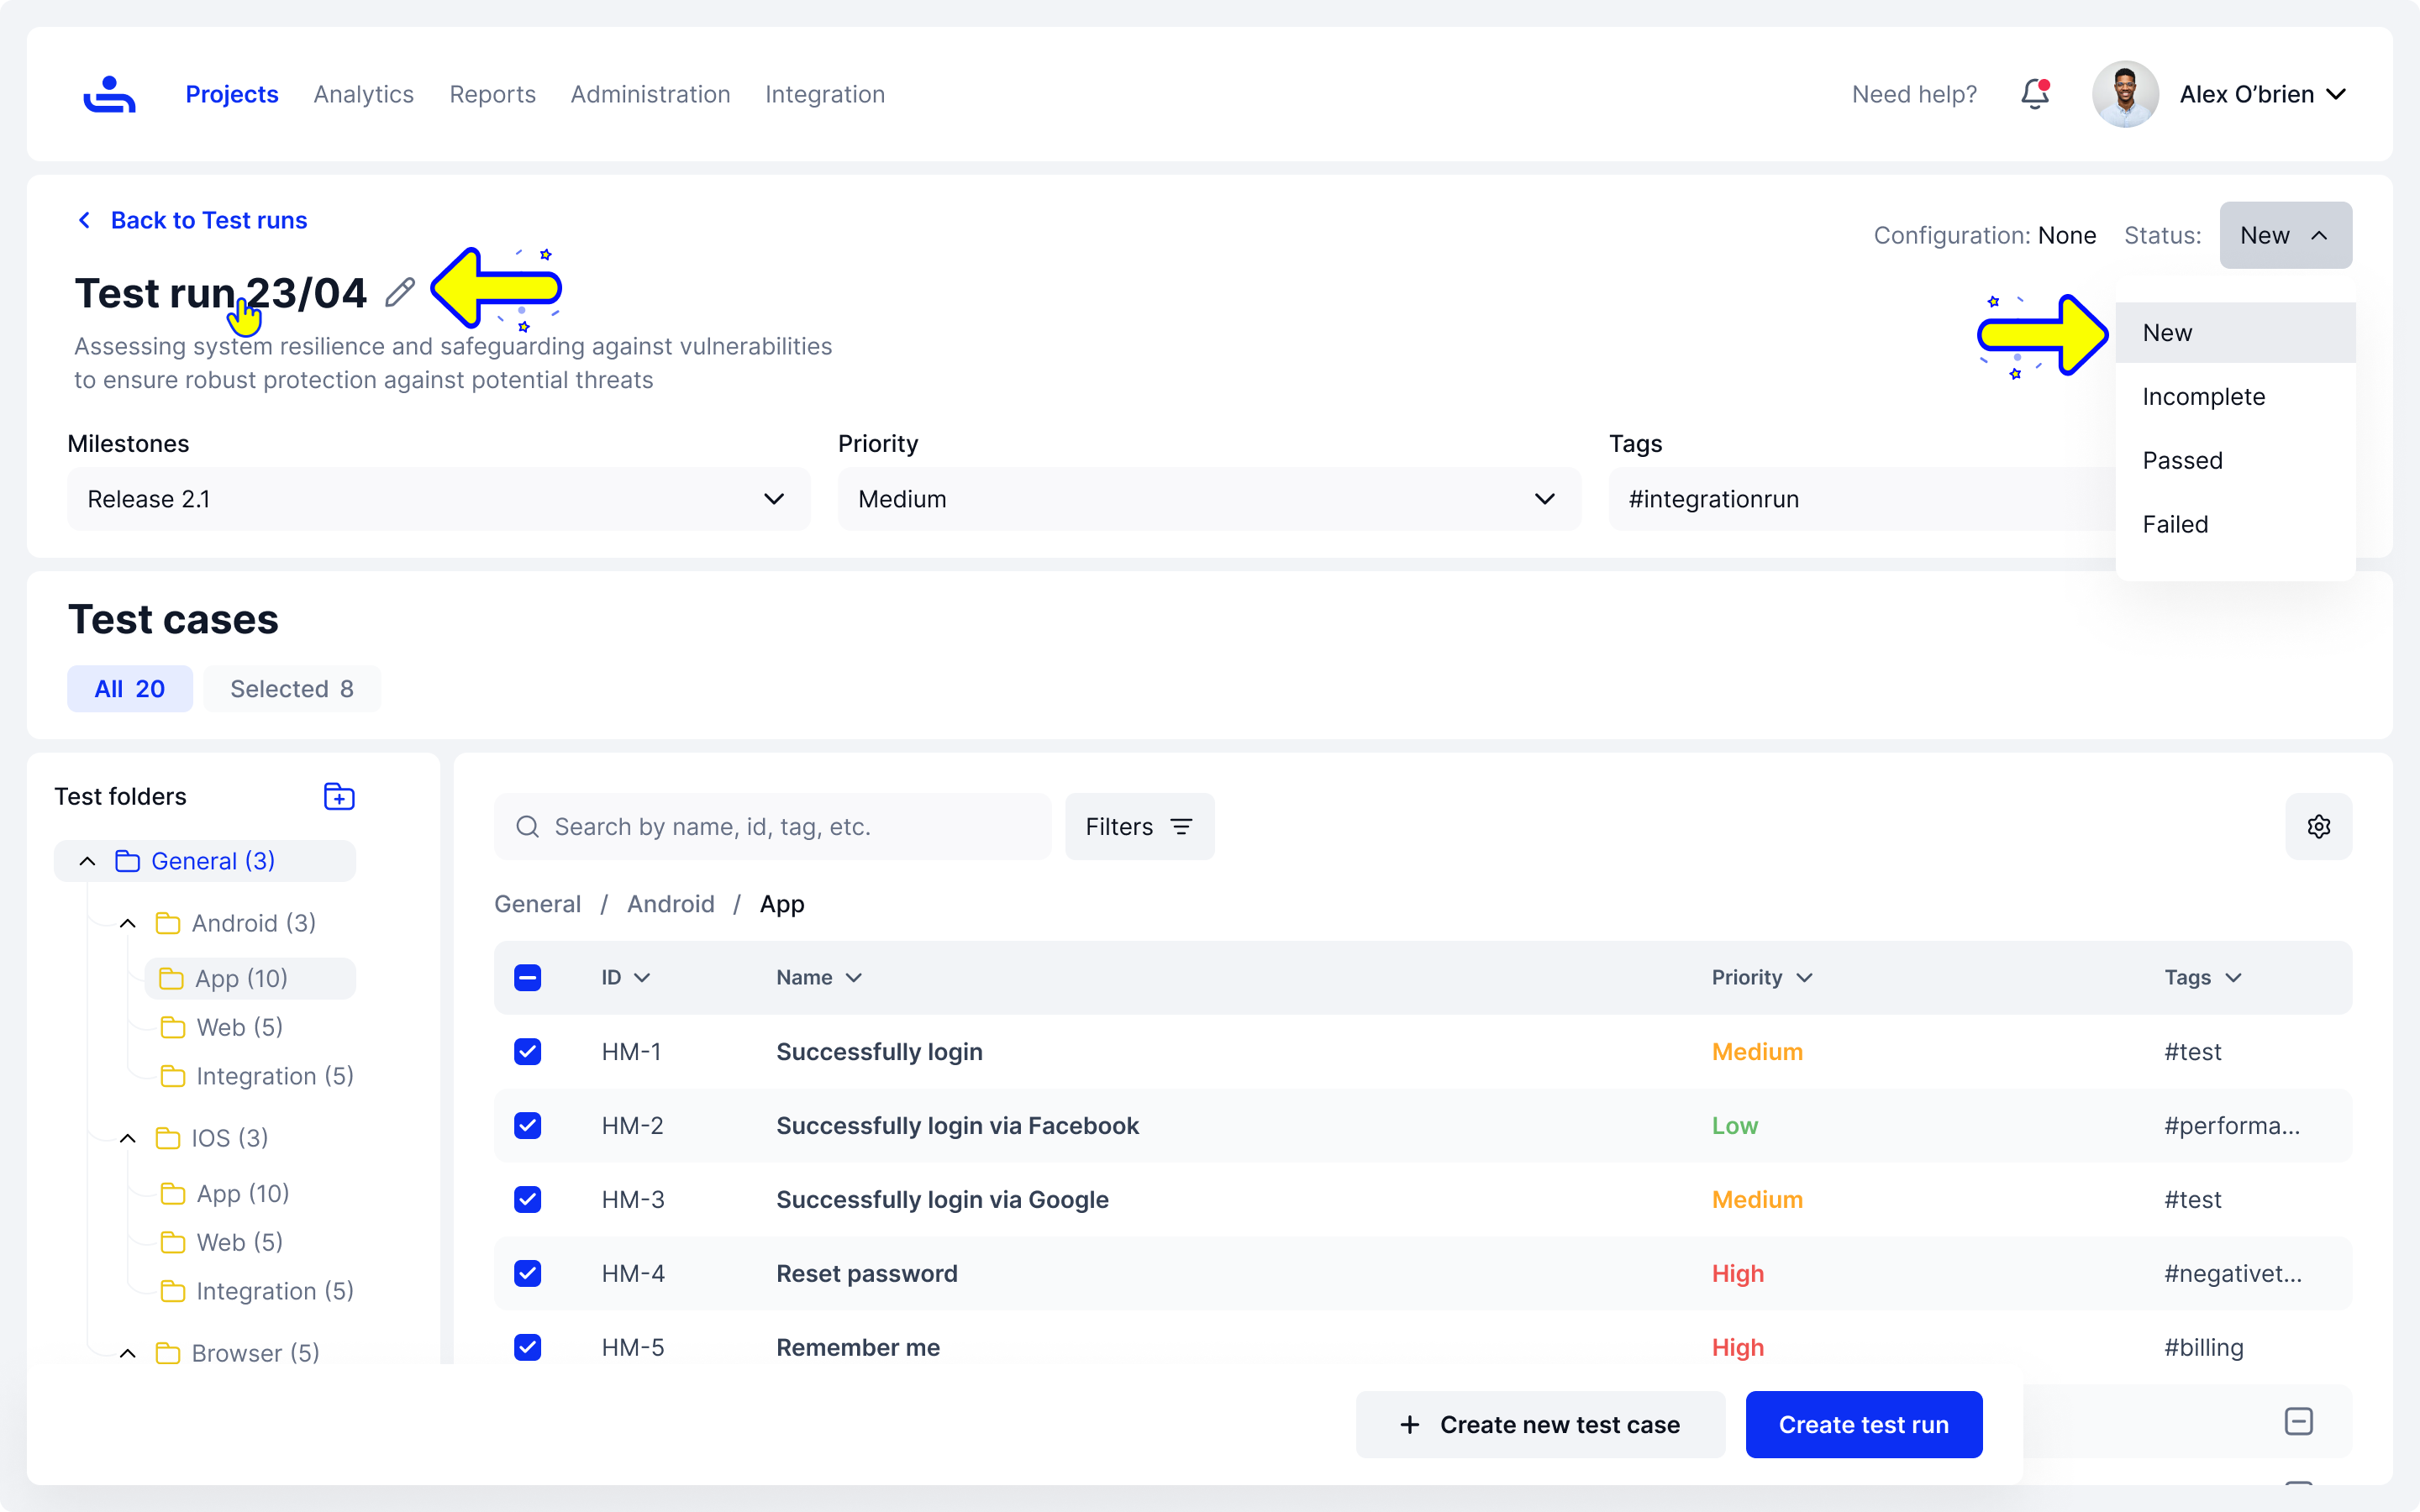Click Alex O'brien profile avatar
2420x1512 pixels.
(2124, 94)
